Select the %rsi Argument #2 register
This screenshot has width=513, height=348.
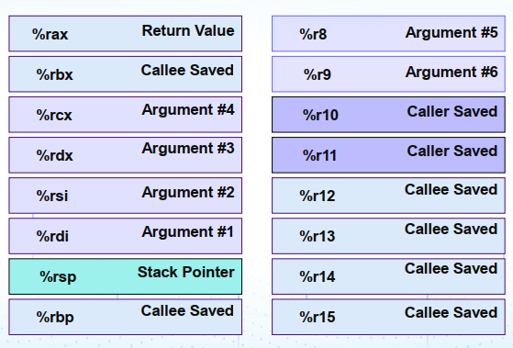click(126, 196)
